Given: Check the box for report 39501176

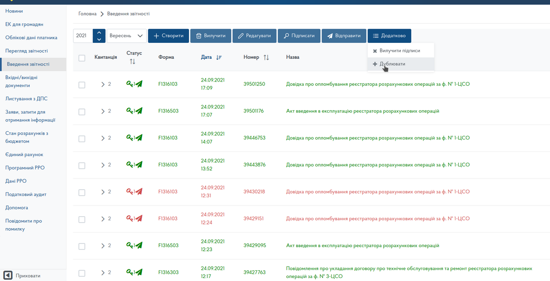Looking at the screenshot, I should 82,112.
